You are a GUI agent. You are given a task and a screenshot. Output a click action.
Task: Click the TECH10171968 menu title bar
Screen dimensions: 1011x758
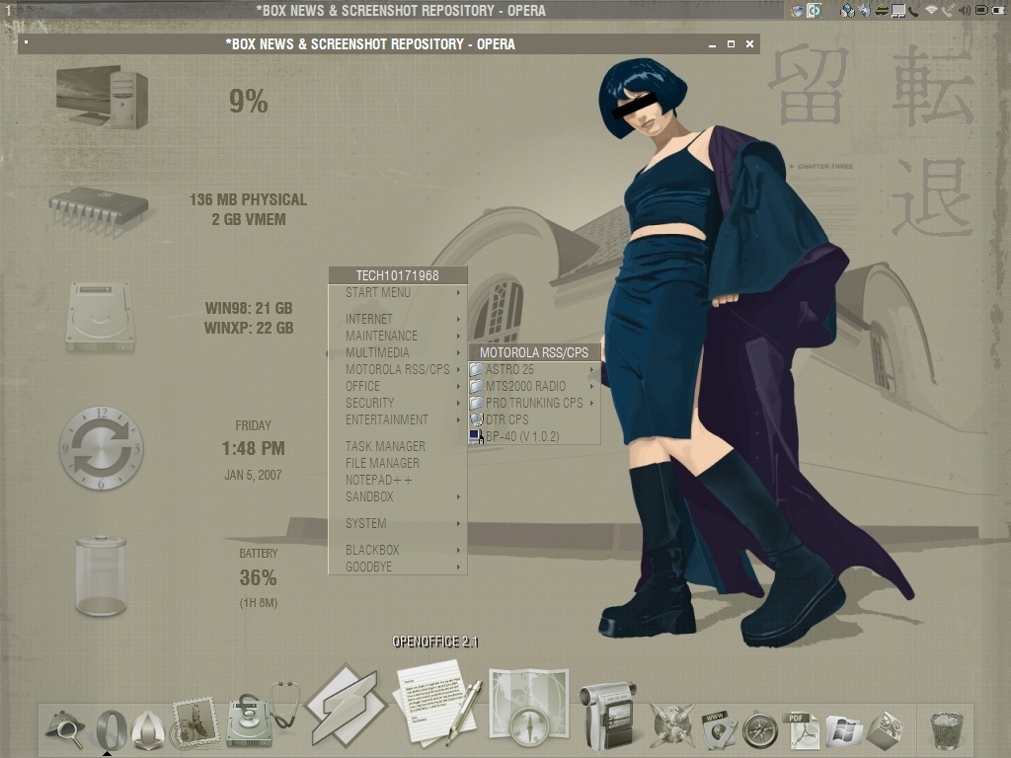397,275
